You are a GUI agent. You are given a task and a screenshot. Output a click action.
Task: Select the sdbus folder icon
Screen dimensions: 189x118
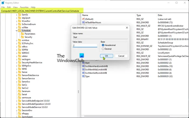(19, 47)
